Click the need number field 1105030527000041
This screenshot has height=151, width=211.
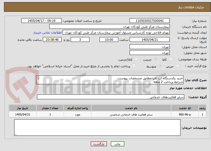coord(150,21)
